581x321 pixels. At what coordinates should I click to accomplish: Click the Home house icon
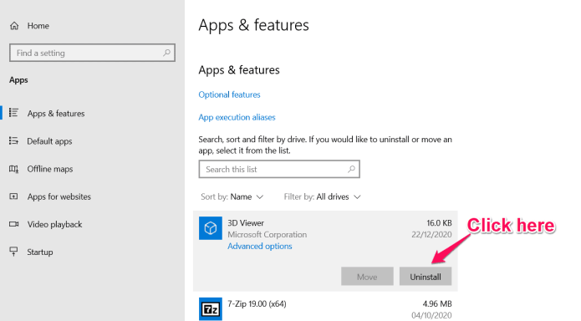click(14, 26)
